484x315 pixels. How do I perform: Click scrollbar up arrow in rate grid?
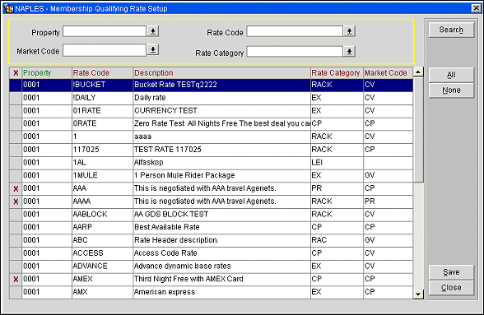point(418,72)
